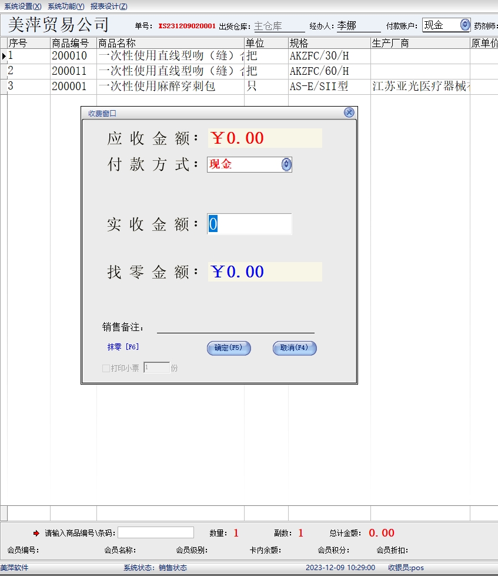Open the 报表设计(Z) menu
This screenshot has height=576, width=498.
(x=109, y=6)
